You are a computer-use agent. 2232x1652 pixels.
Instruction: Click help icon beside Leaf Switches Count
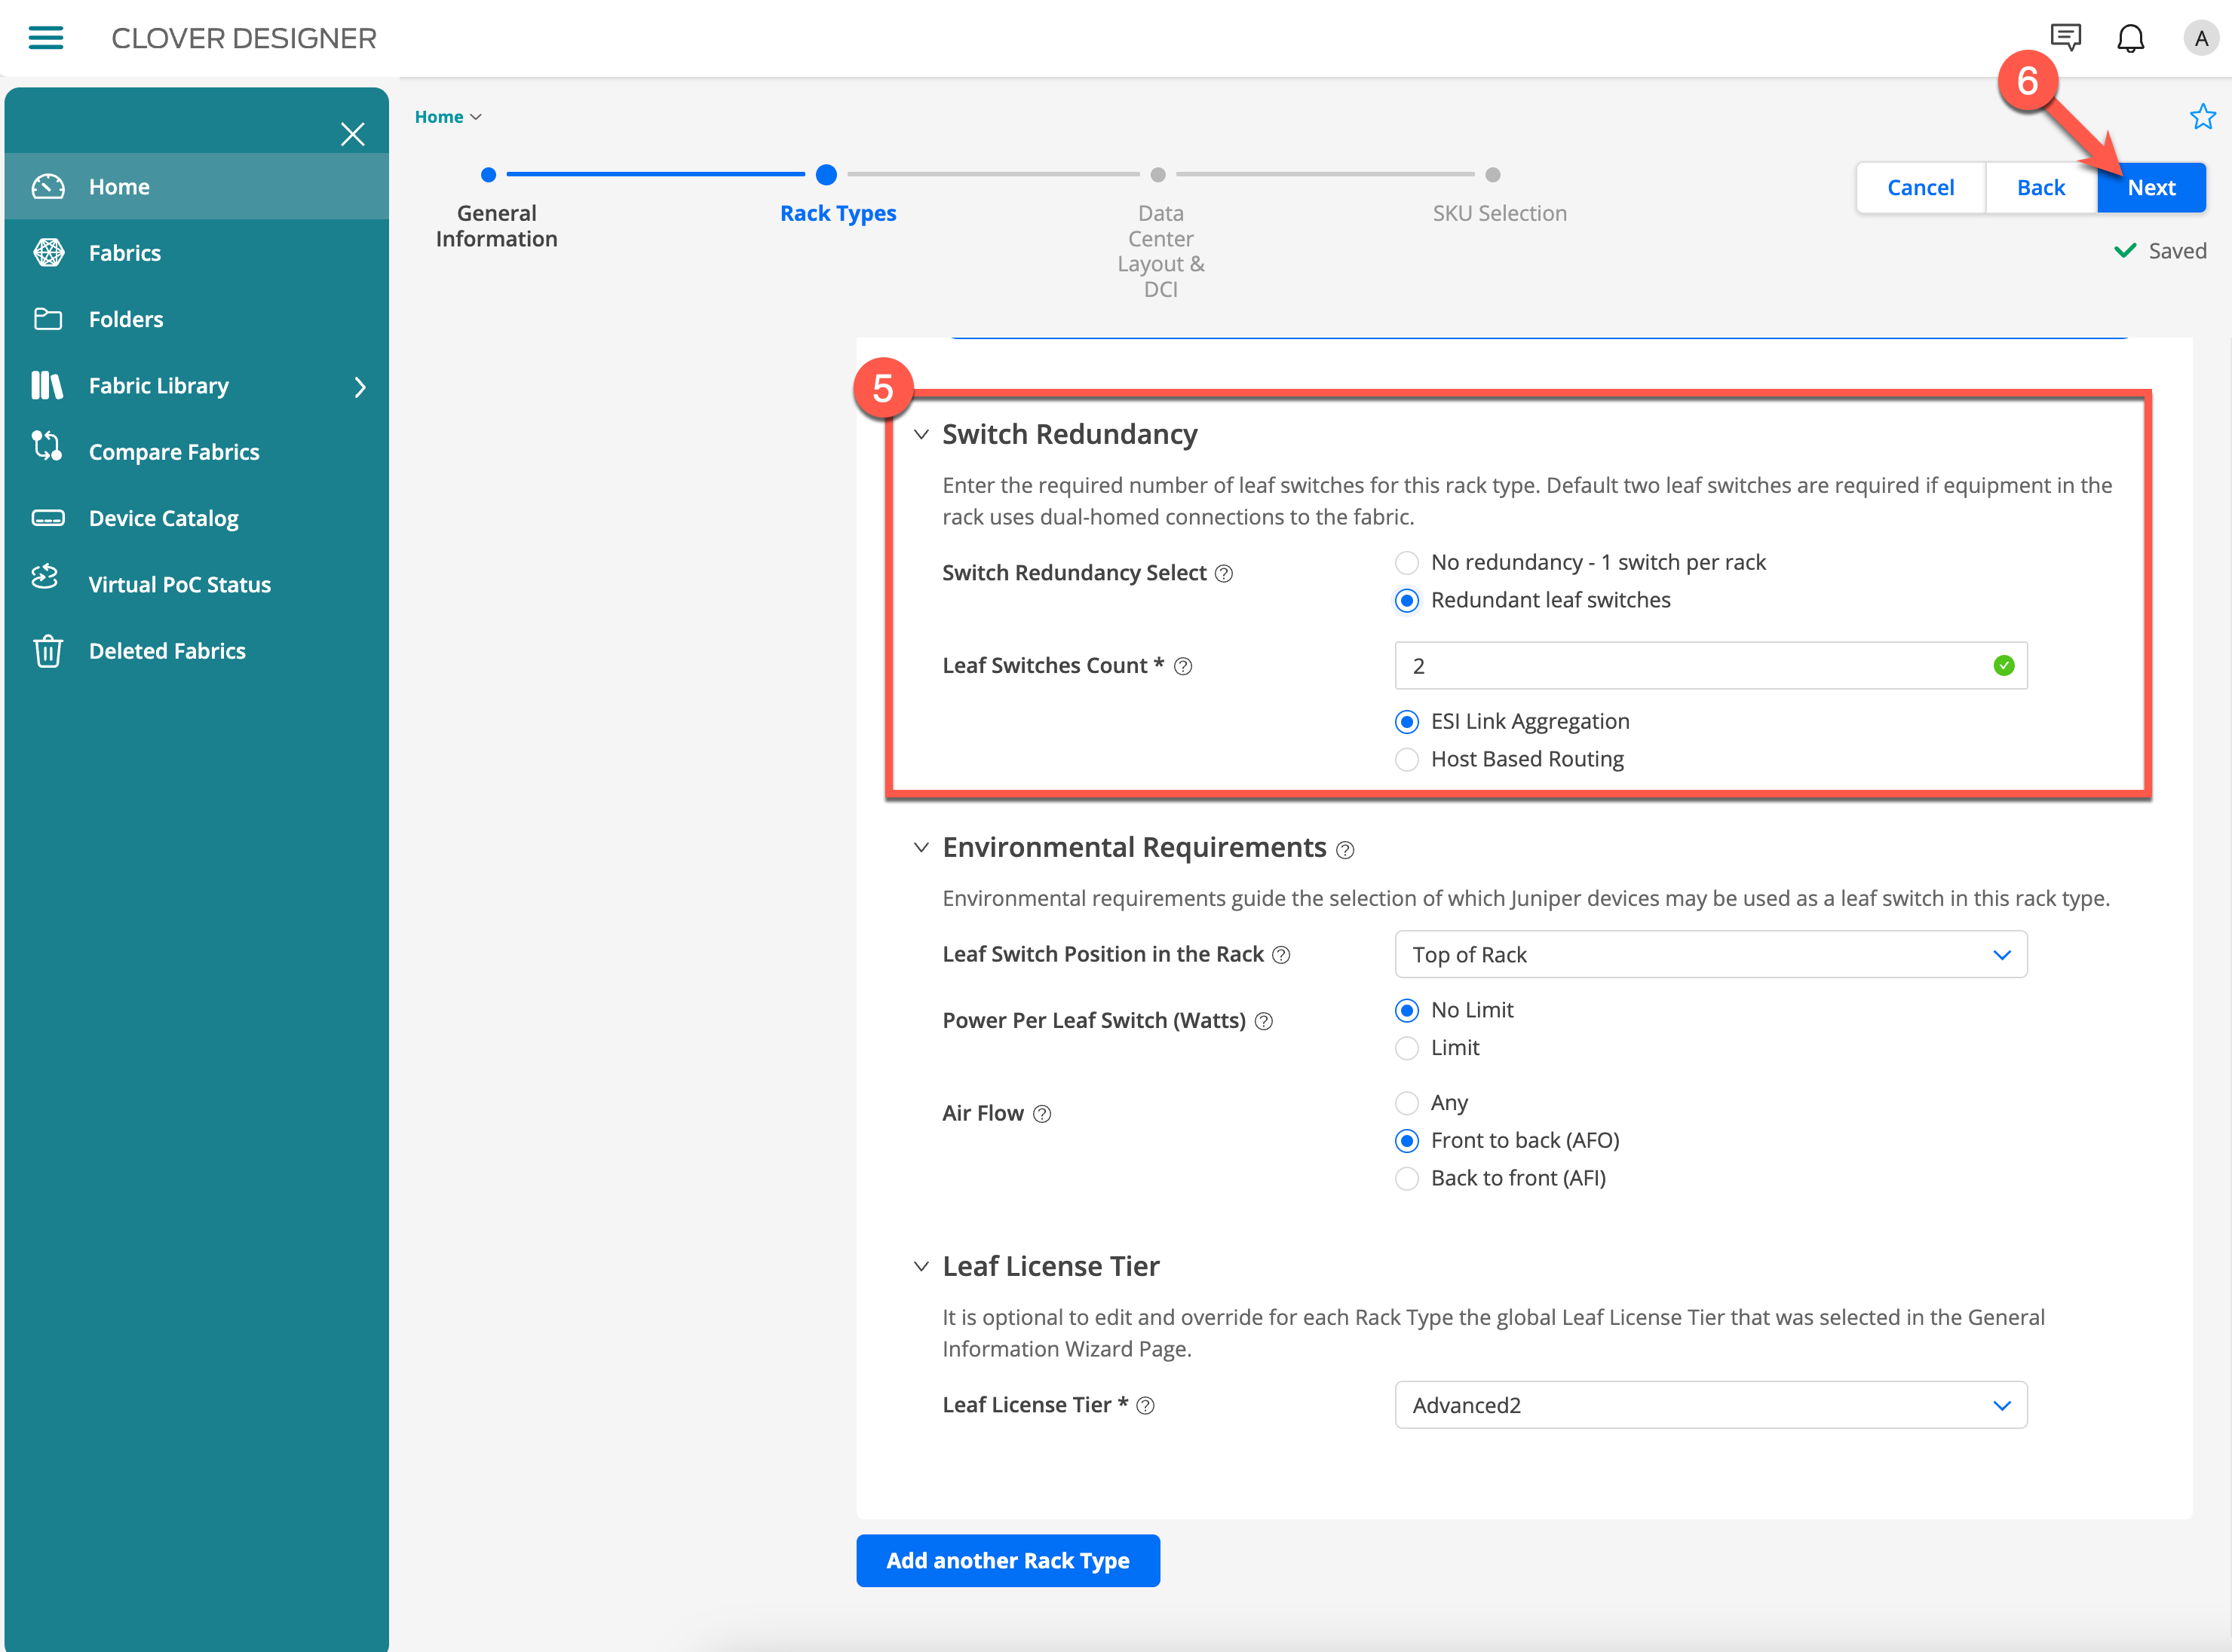tap(1182, 666)
